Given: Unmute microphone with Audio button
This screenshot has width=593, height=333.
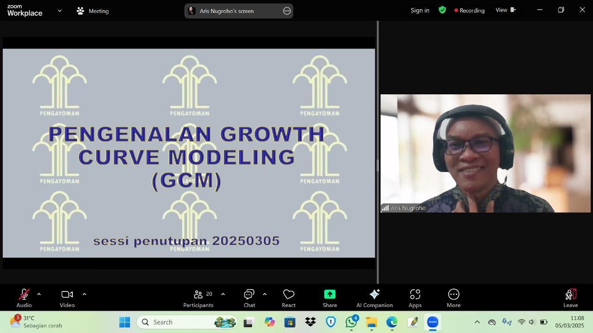Looking at the screenshot, I should (x=24, y=298).
